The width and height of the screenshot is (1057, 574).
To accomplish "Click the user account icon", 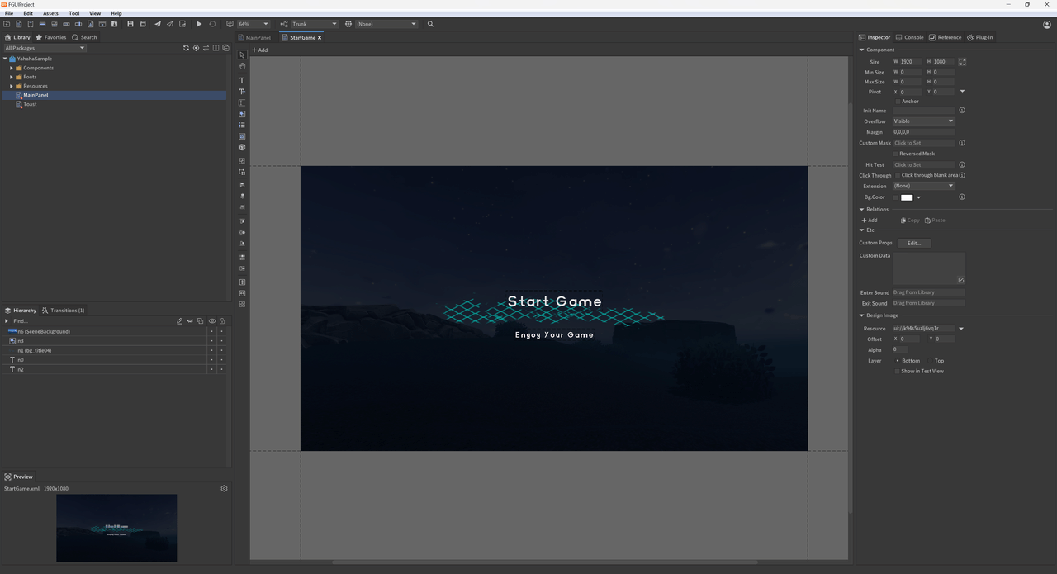I will [x=1047, y=25].
